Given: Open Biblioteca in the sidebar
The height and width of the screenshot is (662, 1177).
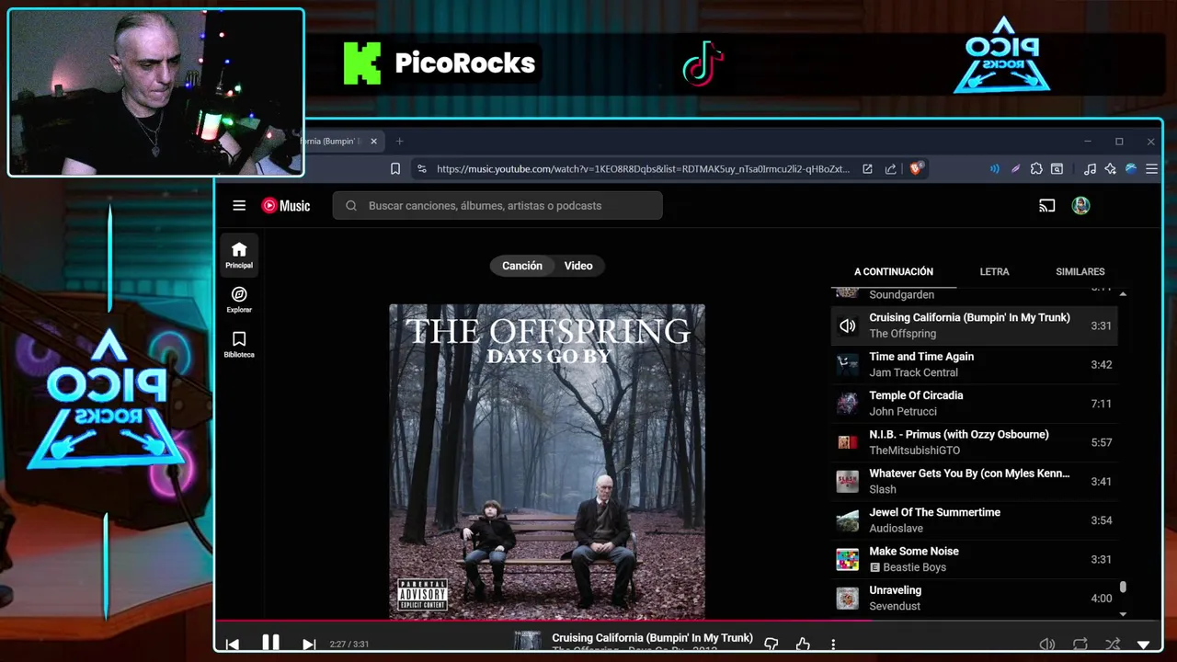Looking at the screenshot, I should click(239, 344).
